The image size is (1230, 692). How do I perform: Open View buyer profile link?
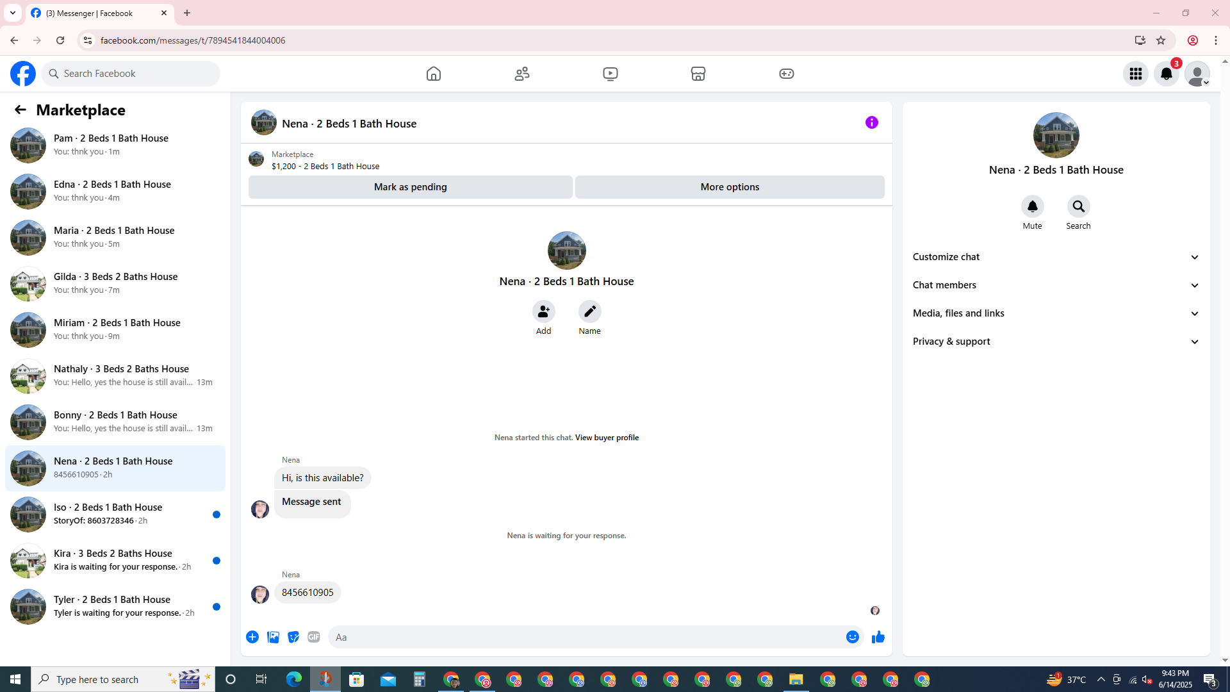[607, 438]
